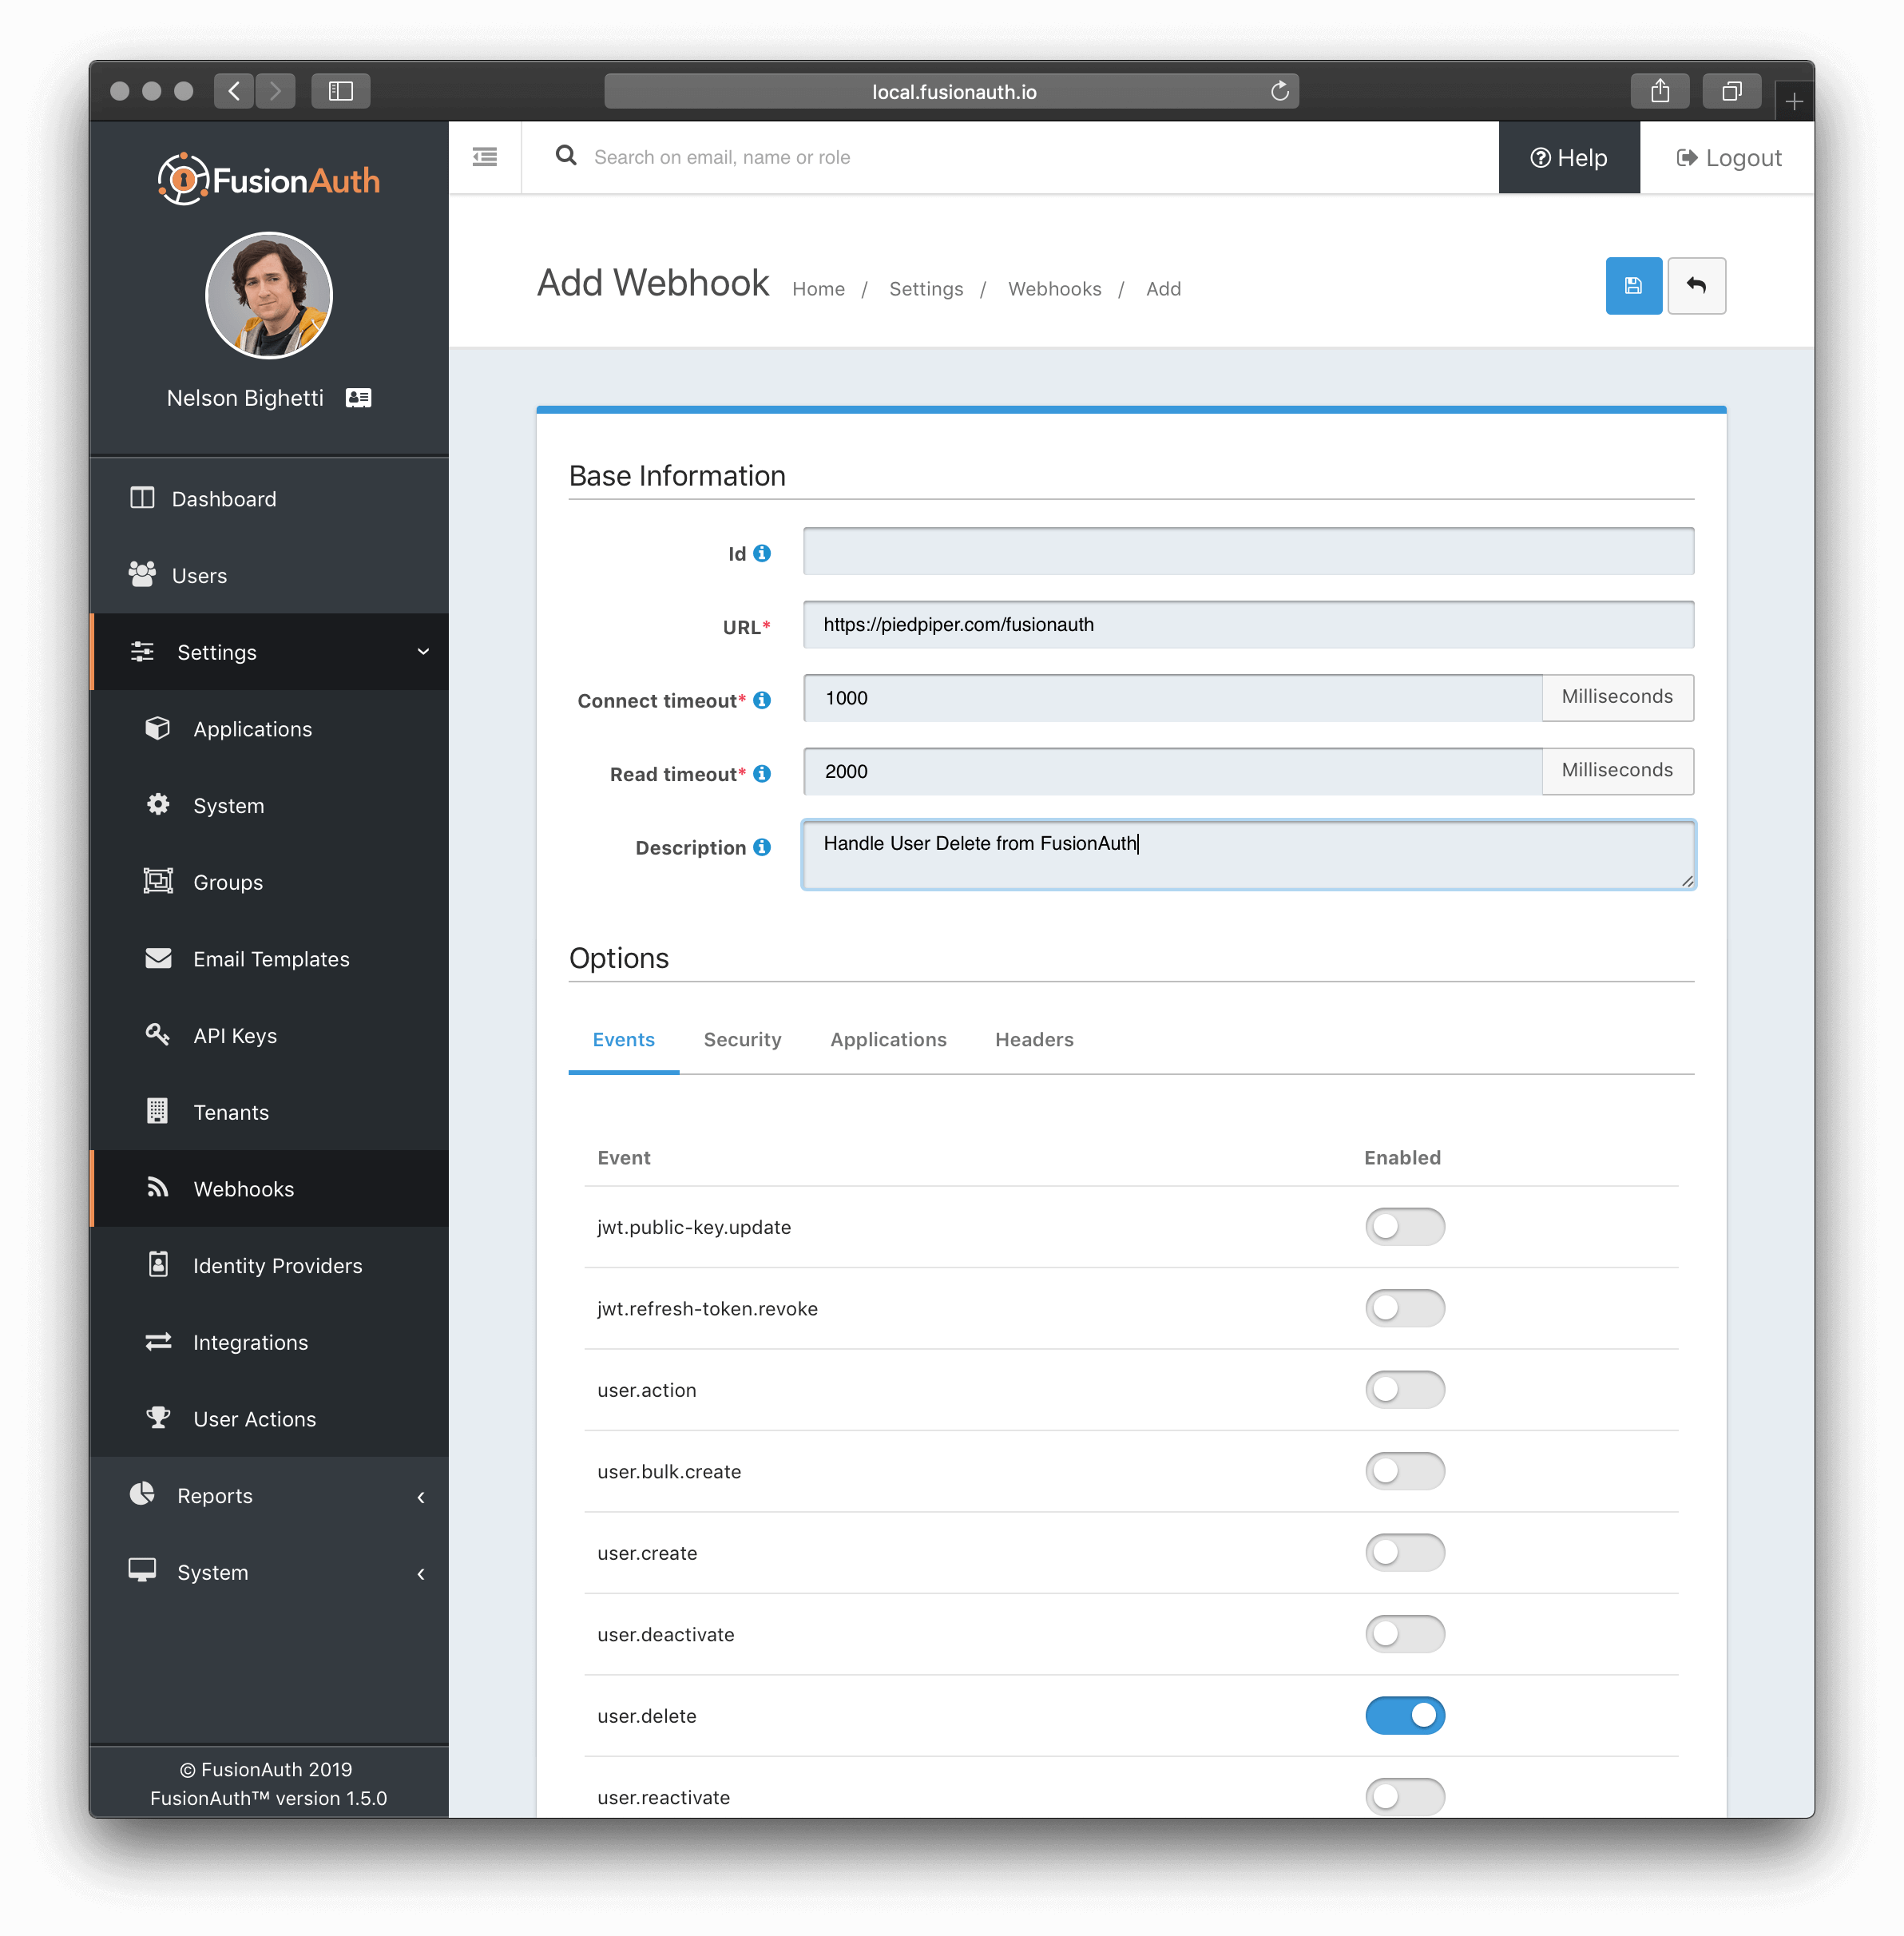Image resolution: width=1904 pixels, height=1936 pixels.
Task: Select Webhooks in the sidebar
Action: coord(269,1189)
